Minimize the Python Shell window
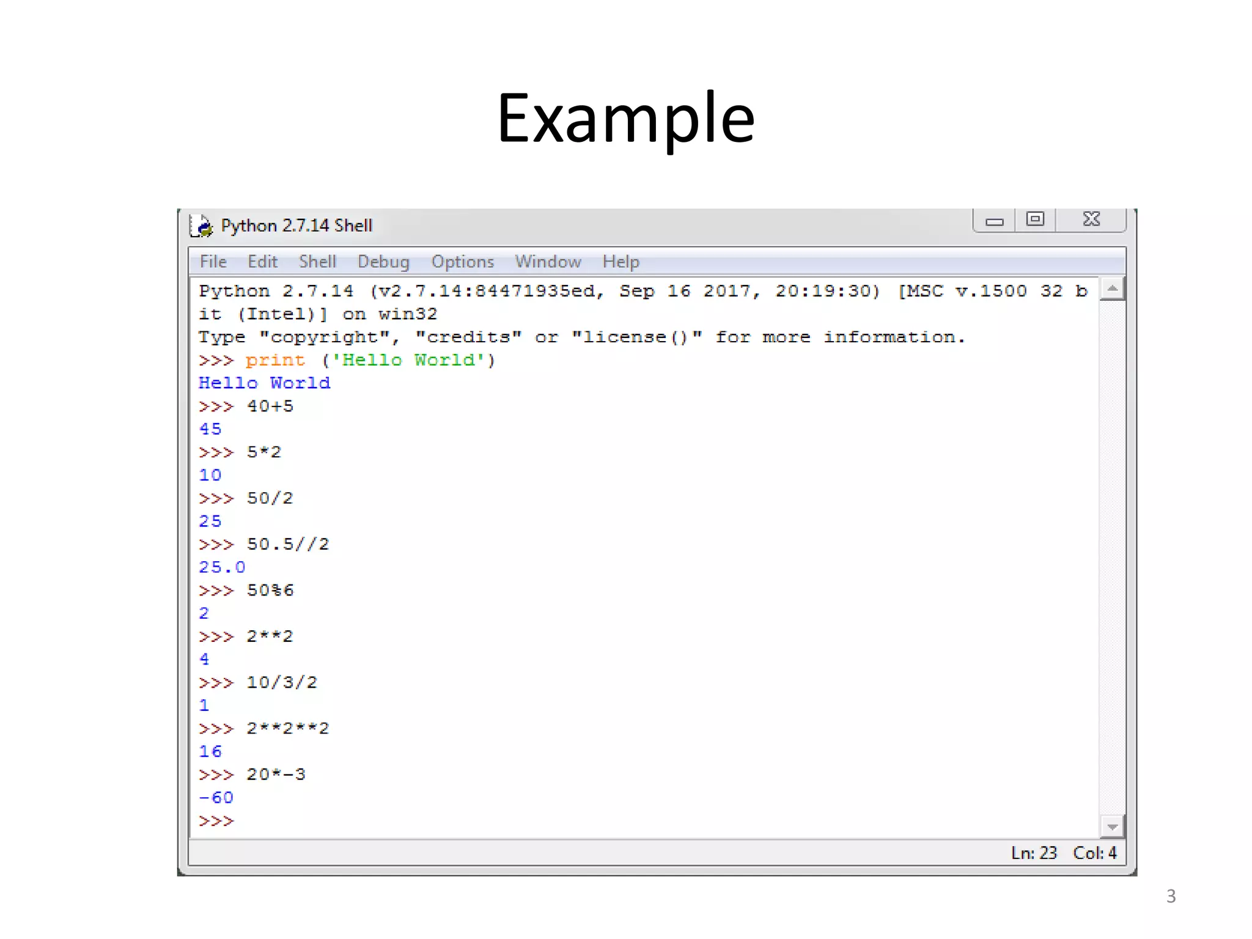The height and width of the screenshot is (939, 1252). [995, 220]
